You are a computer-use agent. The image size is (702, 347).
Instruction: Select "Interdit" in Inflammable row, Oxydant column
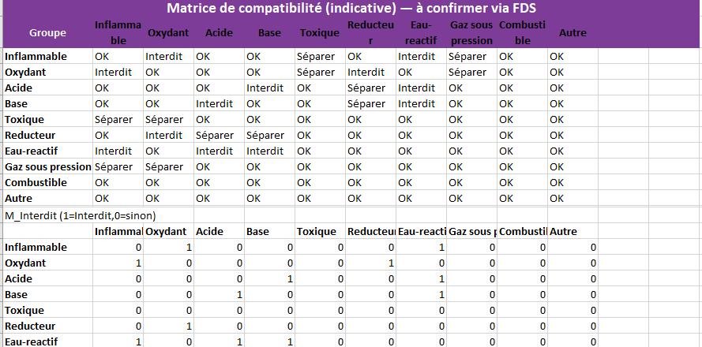coord(163,57)
